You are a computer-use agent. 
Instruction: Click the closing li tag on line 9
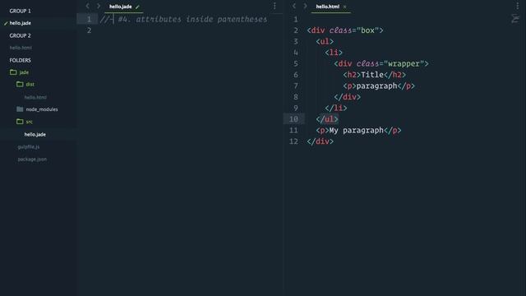[336, 108]
